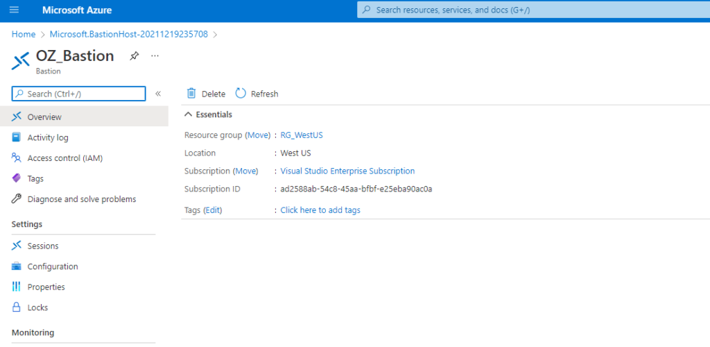
Task: Click the Locks padlock icon
Action: coord(17,307)
